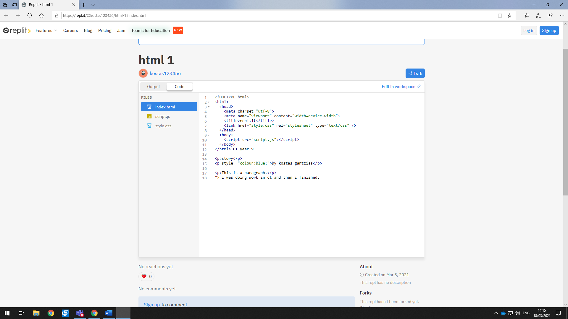The image size is (568, 319).
Task: Click the ENG language indicator
Action: (x=526, y=313)
